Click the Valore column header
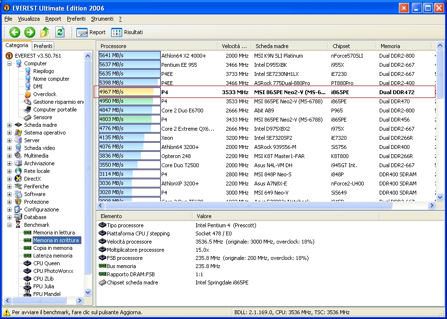Viewport: 447px width, 319px height. click(286, 216)
